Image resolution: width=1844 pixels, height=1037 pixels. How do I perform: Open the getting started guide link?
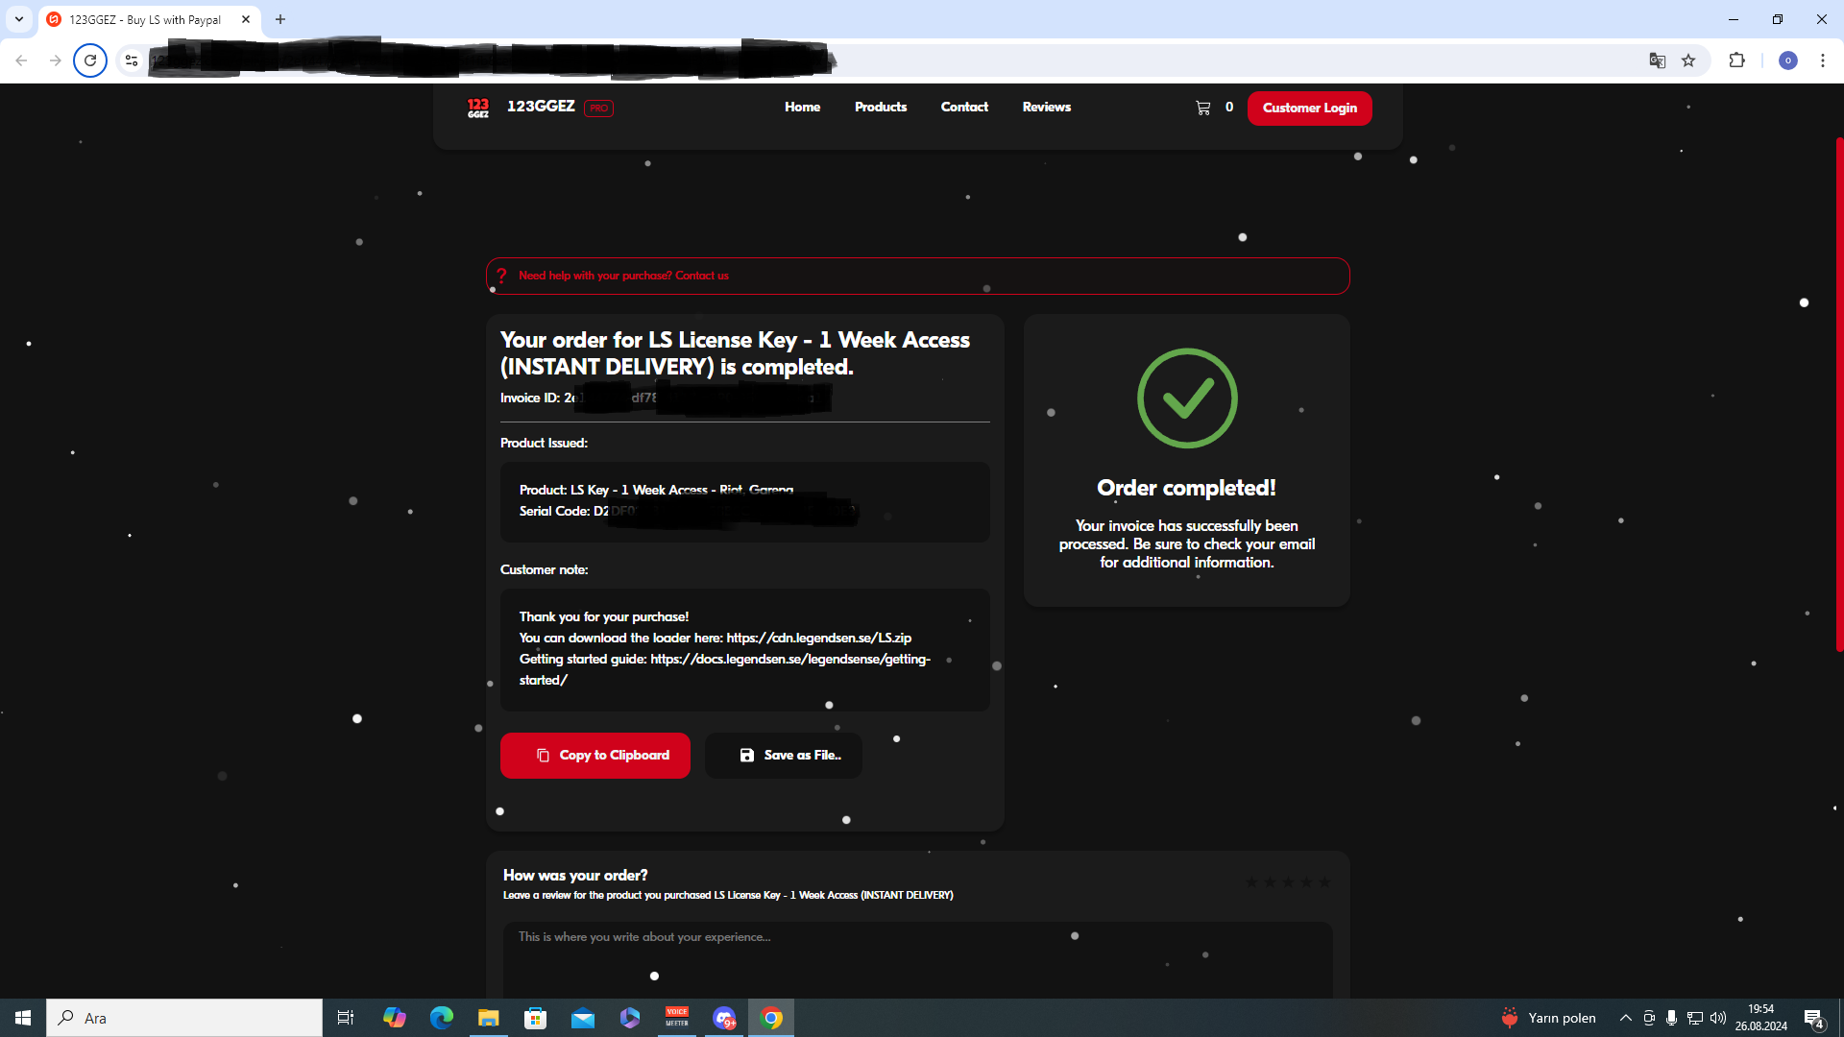[x=725, y=670]
